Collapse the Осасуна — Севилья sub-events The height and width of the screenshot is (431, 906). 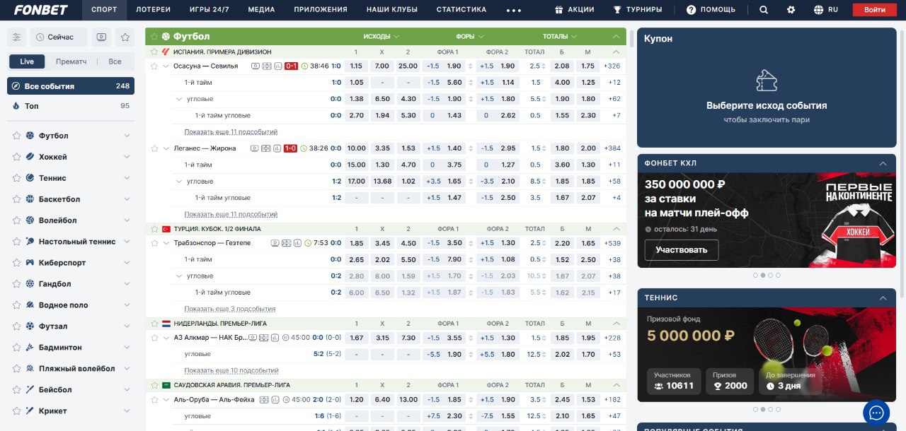[166, 66]
